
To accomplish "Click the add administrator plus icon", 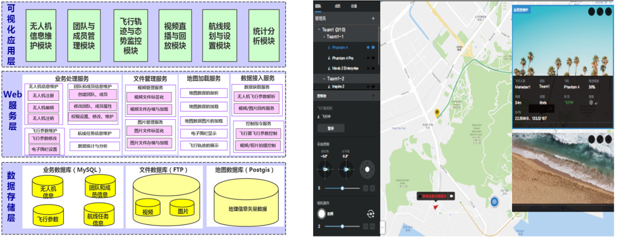I will [x=373, y=18].
